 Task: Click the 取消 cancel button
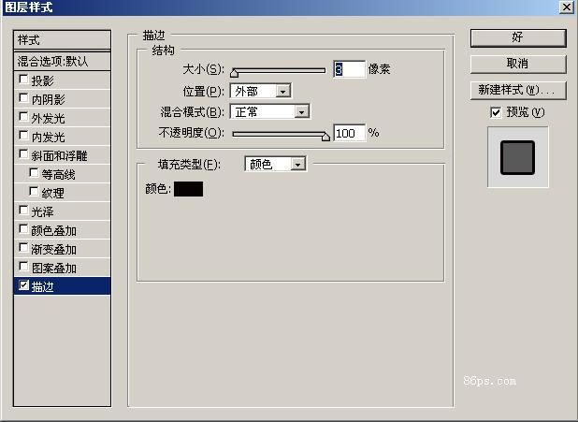click(x=518, y=64)
